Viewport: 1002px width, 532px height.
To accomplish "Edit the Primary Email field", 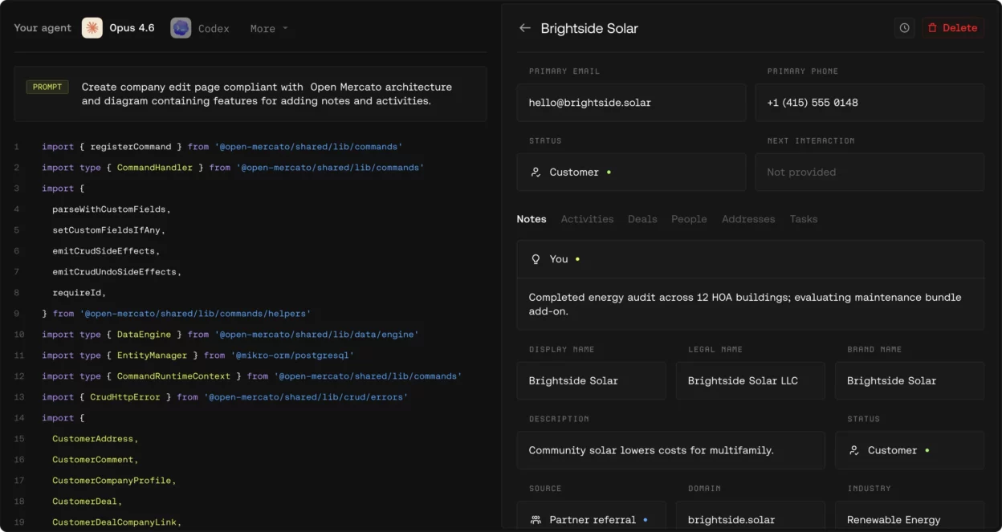I will (631, 103).
